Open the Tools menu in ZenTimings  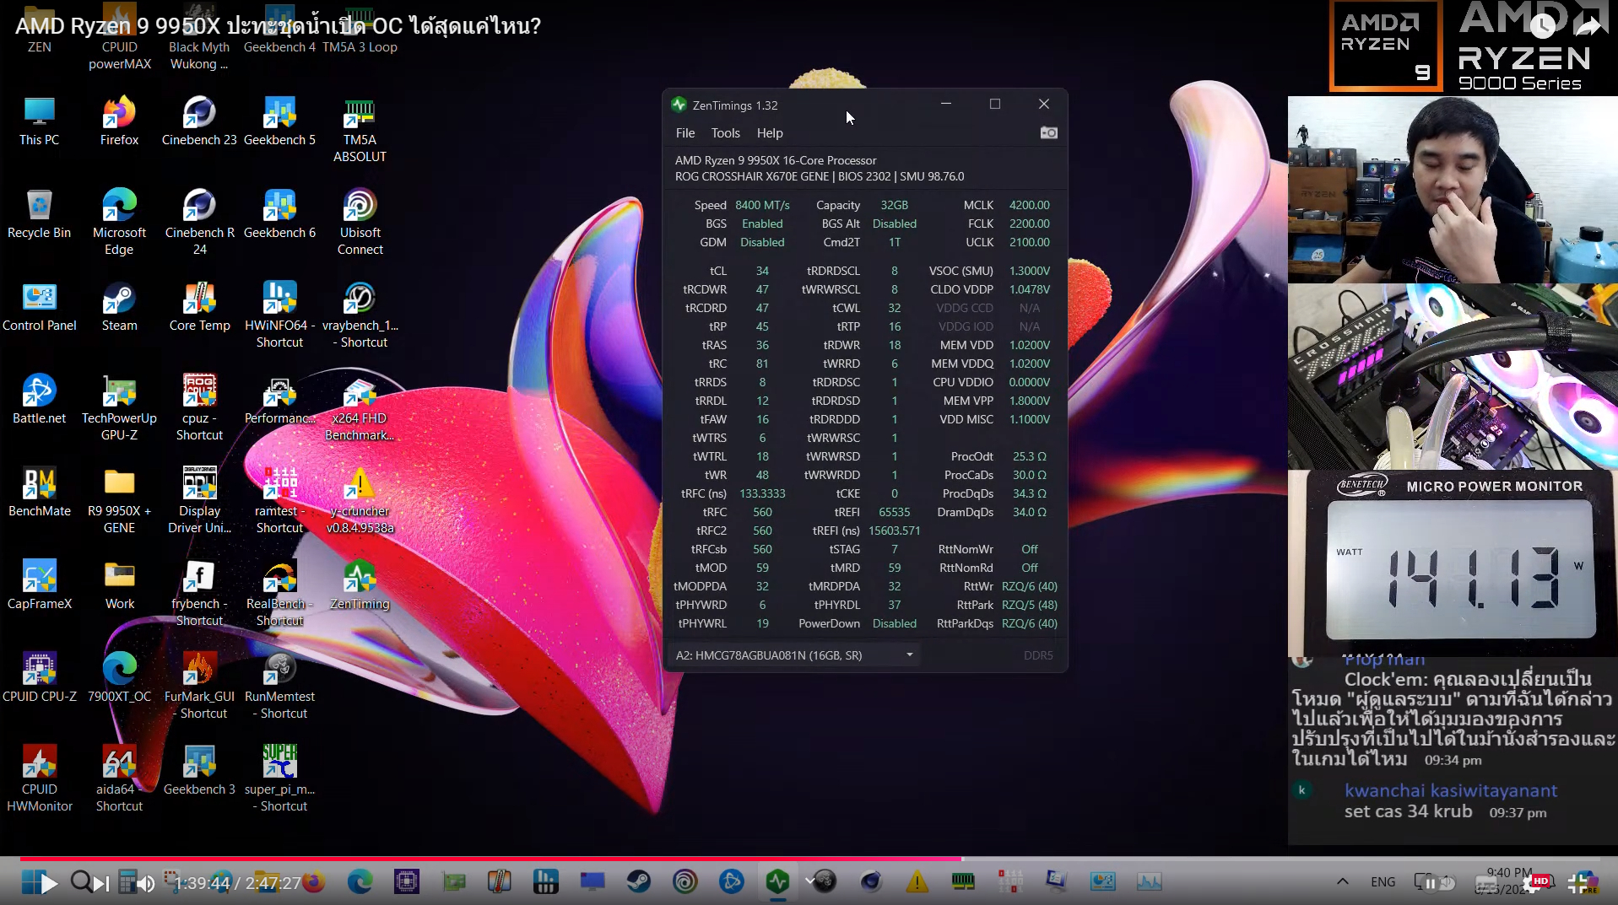pyautogui.click(x=724, y=133)
